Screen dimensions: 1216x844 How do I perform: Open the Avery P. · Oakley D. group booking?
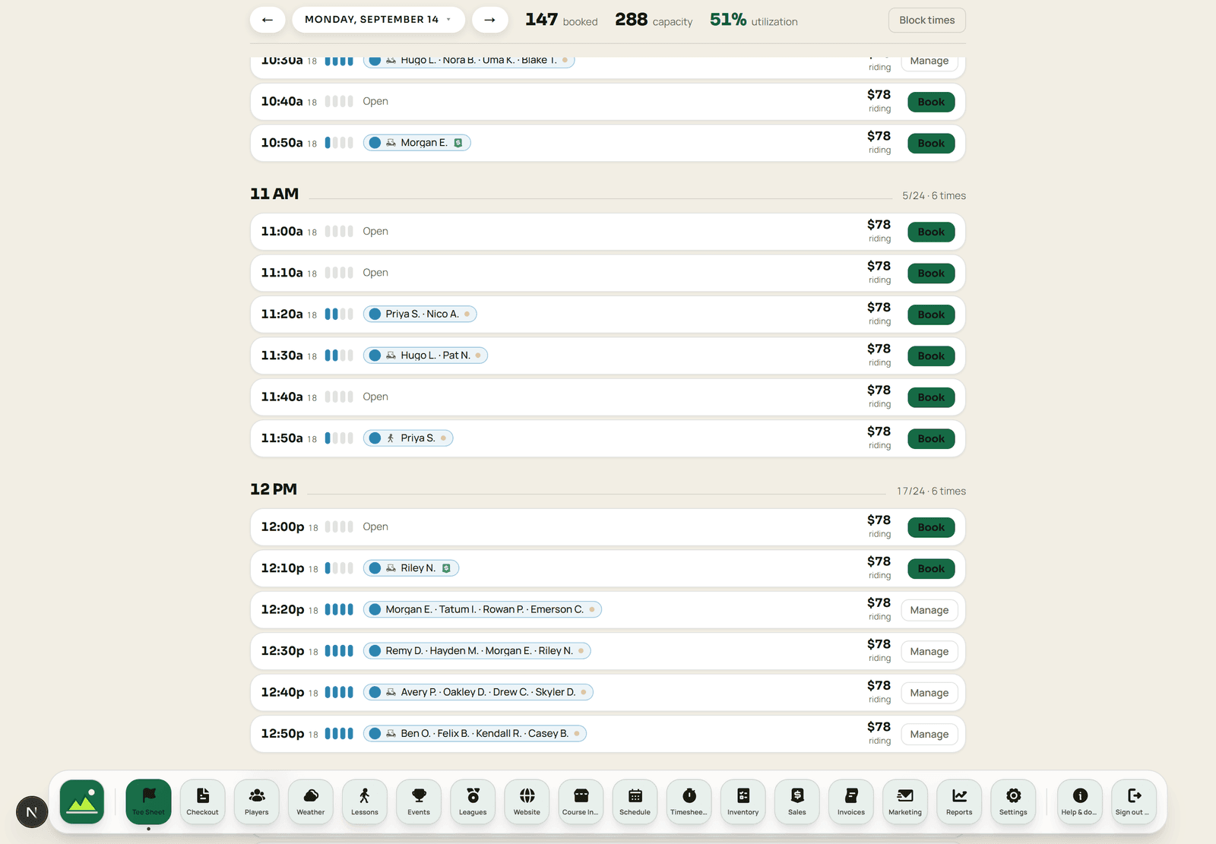pyautogui.click(x=478, y=692)
